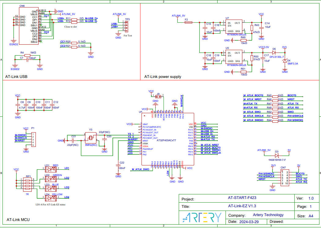
Task: Click the 'M_ATLK_BOOT0' net label beside R45
Action: (253, 96)
